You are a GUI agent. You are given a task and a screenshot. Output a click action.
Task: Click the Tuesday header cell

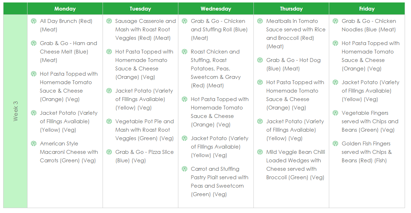[x=141, y=9]
